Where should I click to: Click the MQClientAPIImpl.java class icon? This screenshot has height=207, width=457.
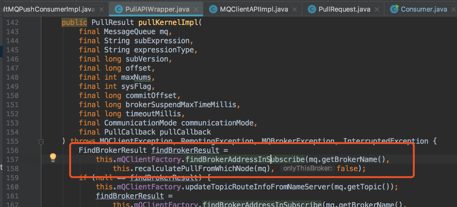pyautogui.click(x=213, y=9)
